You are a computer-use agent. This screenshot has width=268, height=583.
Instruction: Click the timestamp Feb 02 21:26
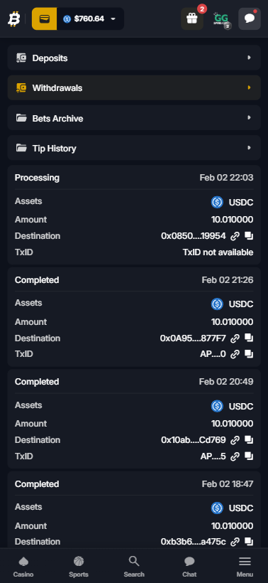[x=228, y=280]
